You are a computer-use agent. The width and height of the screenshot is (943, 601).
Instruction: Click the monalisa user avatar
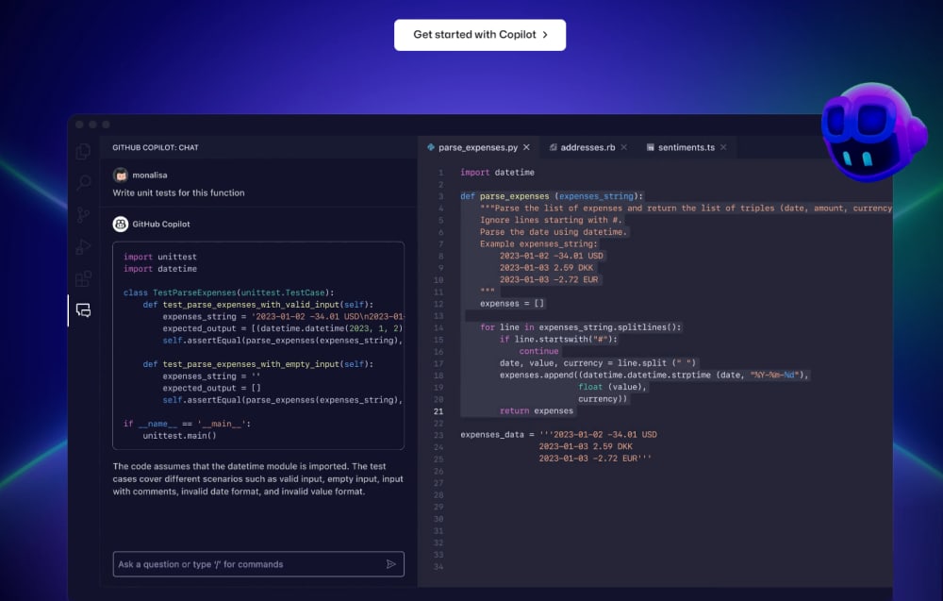coord(121,175)
